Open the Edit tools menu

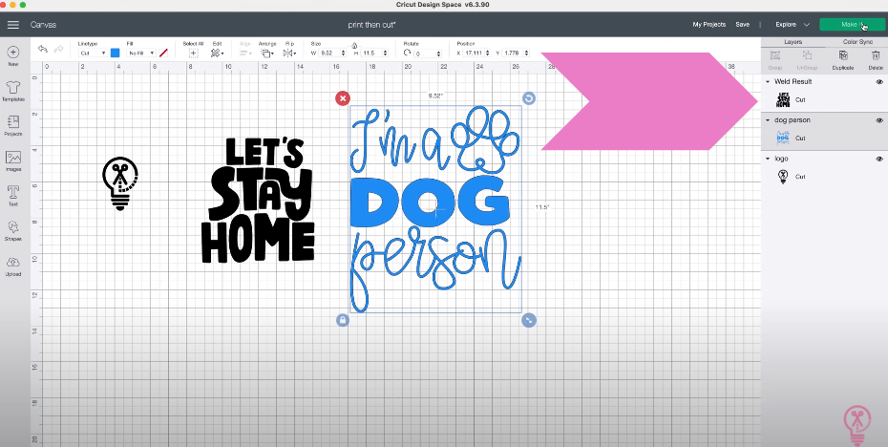pos(217,53)
